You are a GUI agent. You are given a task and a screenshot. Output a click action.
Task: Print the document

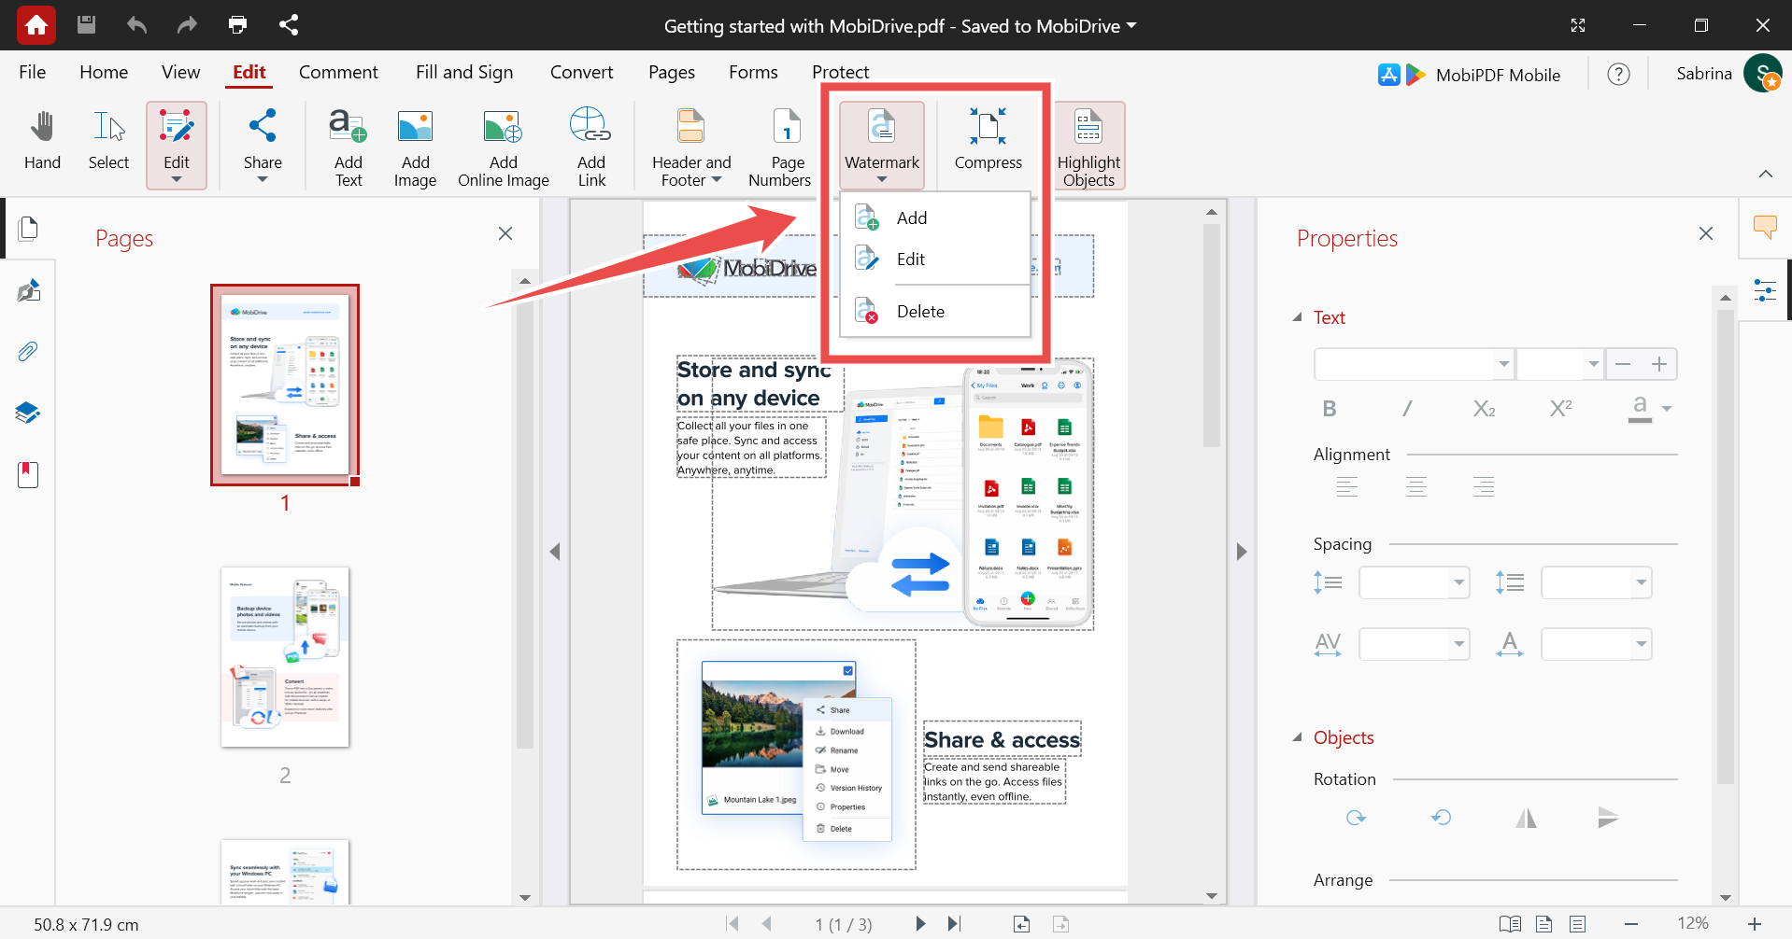[238, 25]
